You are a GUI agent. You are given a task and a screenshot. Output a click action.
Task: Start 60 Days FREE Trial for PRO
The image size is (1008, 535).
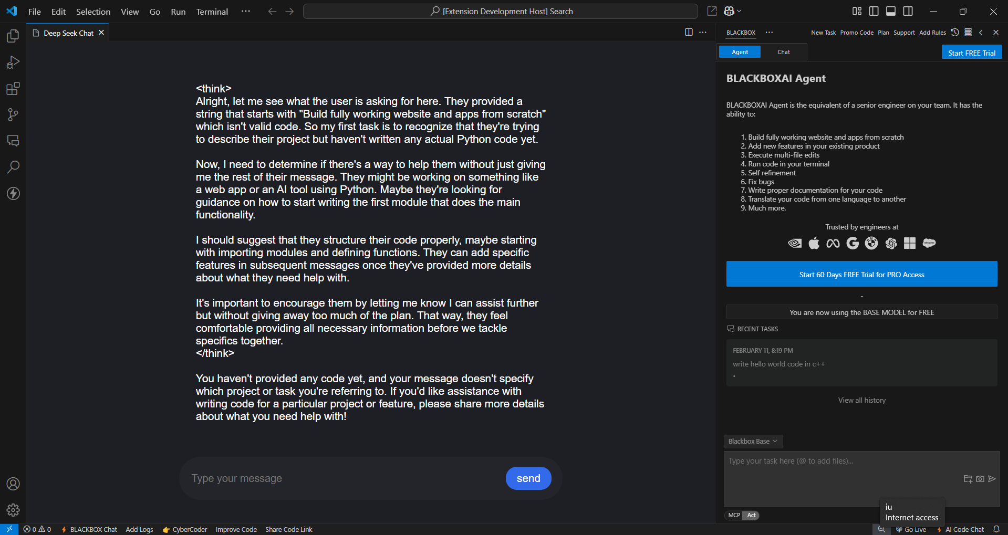861,274
